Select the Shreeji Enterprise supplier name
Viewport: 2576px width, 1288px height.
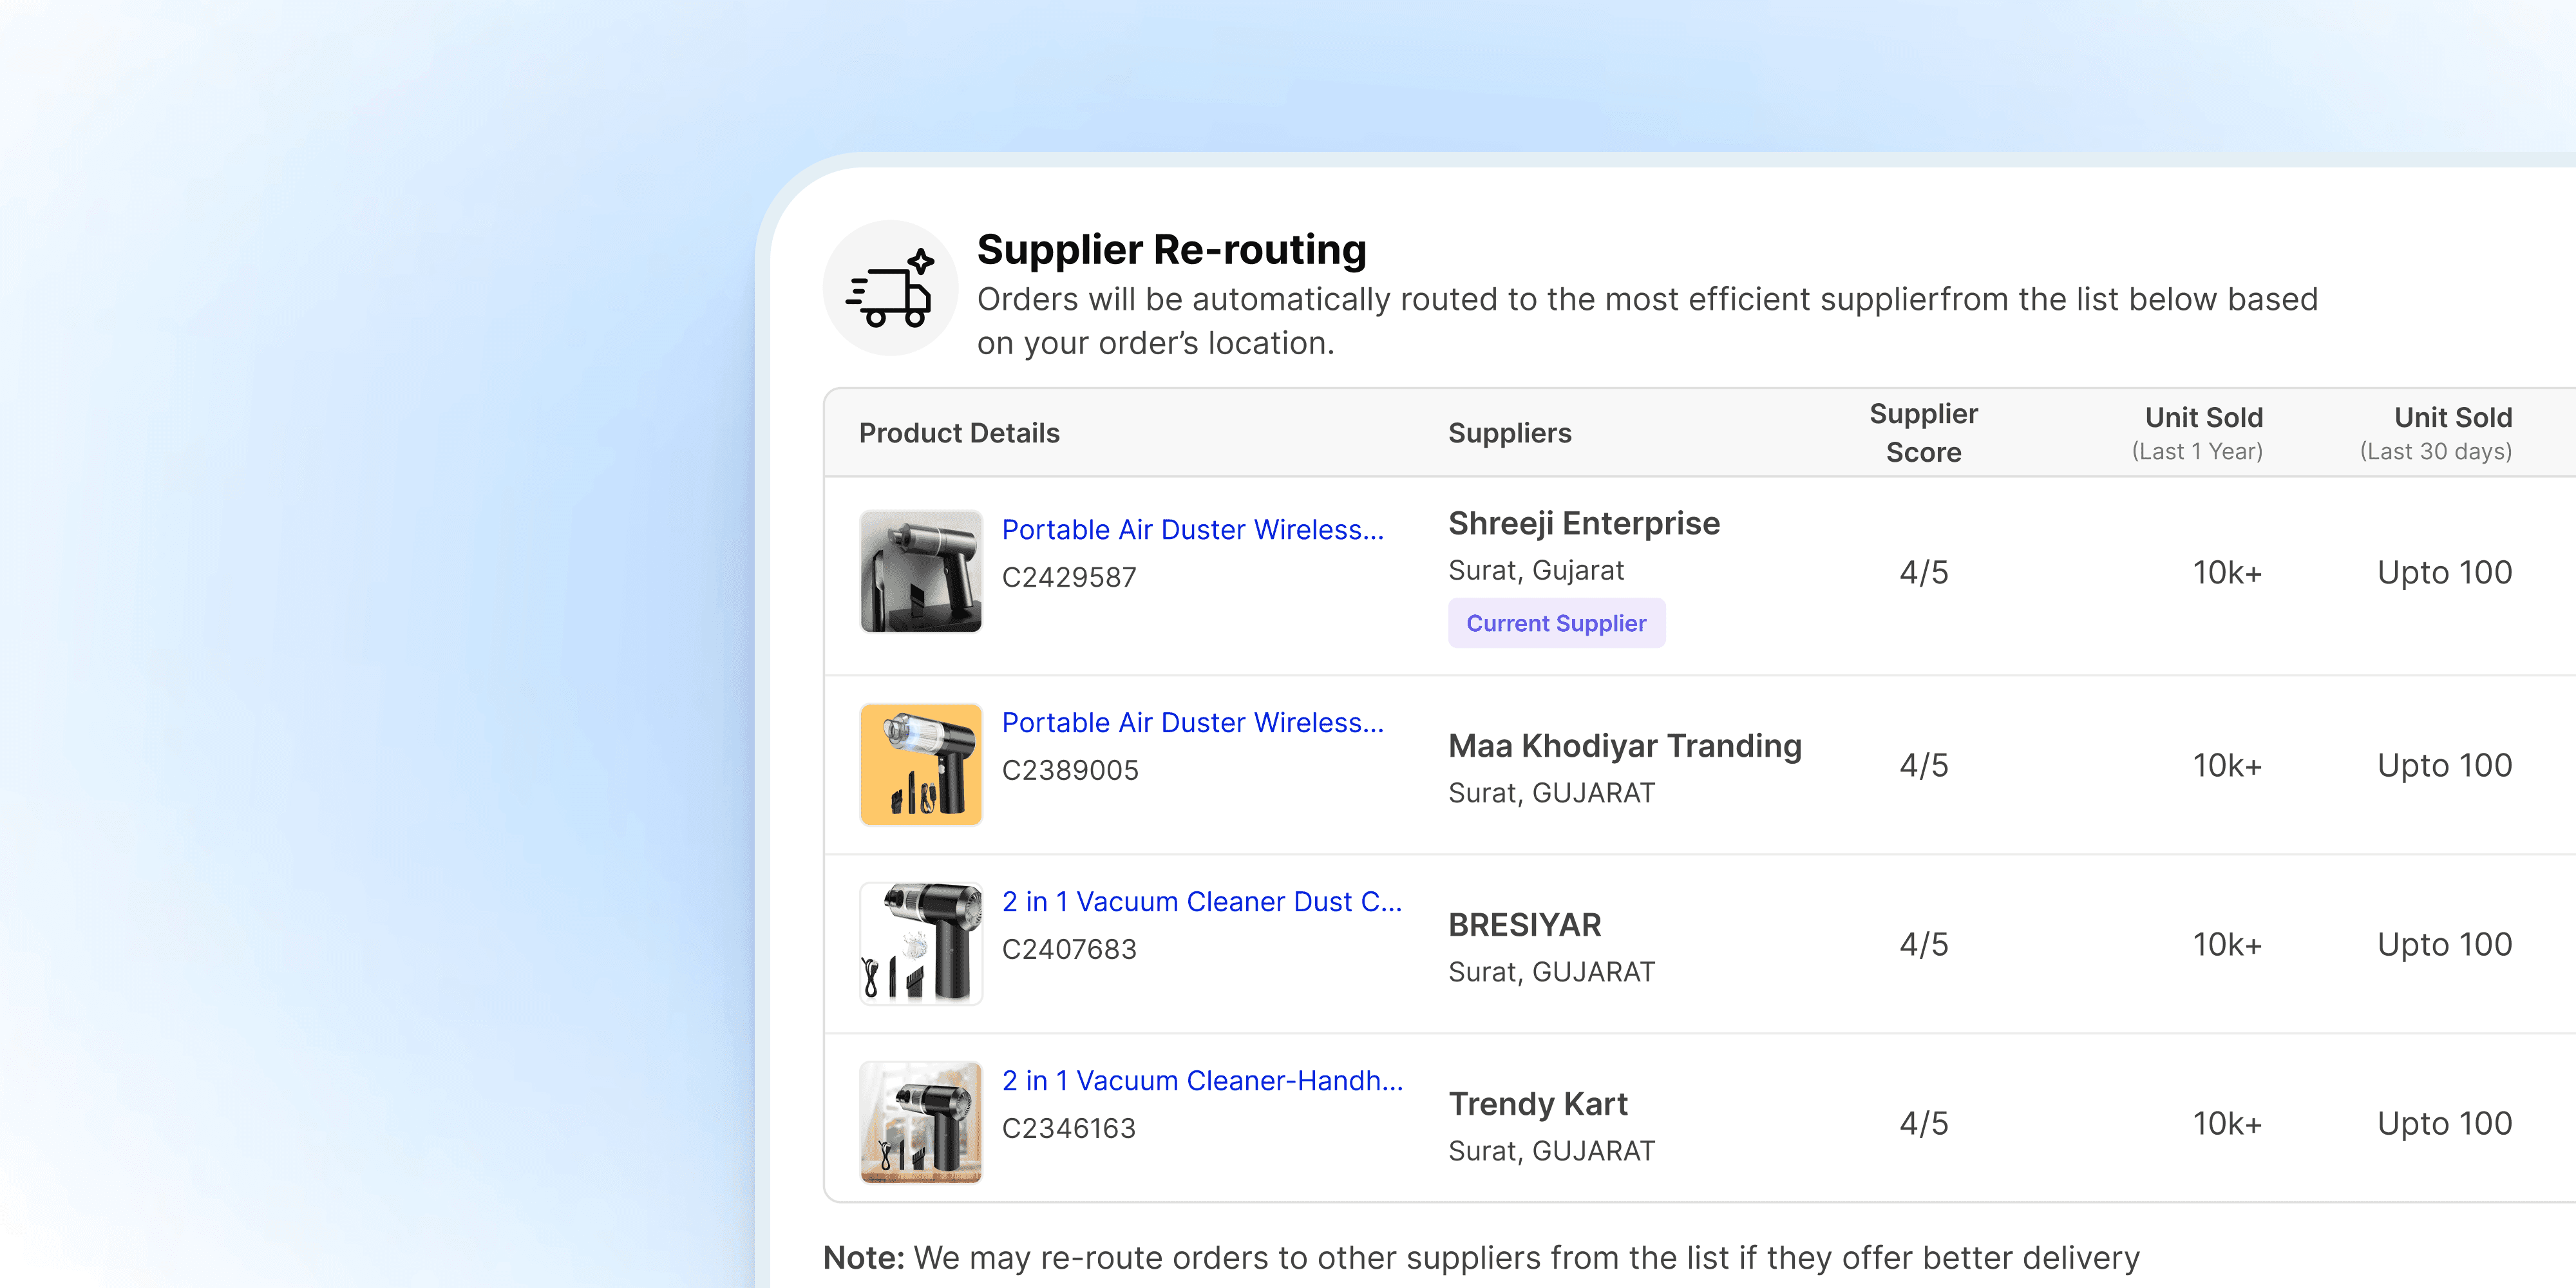coord(1584,523)
